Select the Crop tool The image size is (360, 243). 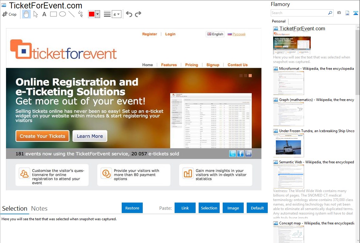pyautogui.click(x=9, y=14)
